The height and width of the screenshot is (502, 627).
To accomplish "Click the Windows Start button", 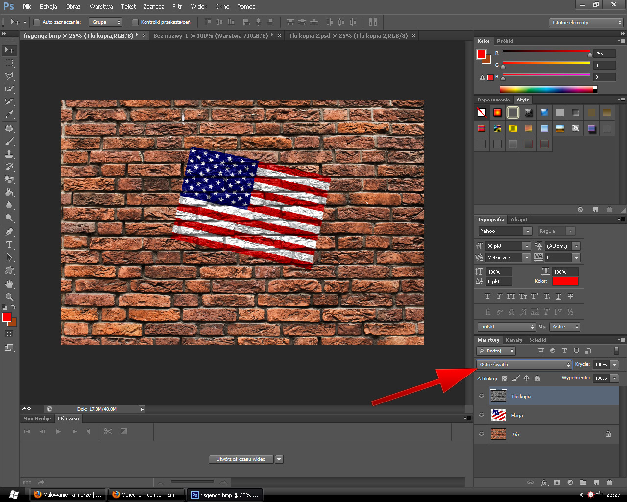I will click(x=14, y=495).
